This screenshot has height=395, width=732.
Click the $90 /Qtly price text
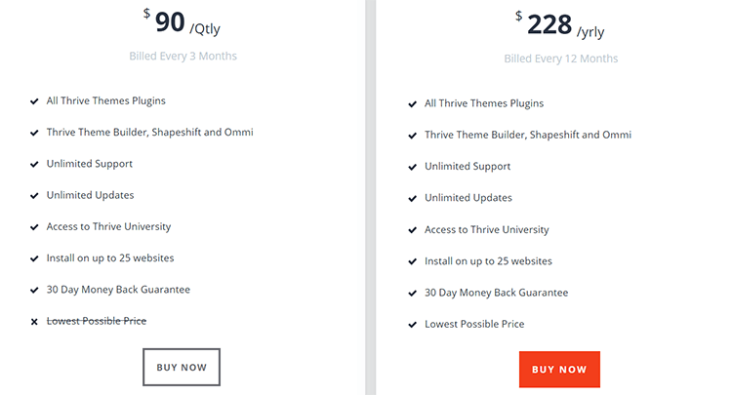coord(183,22)
